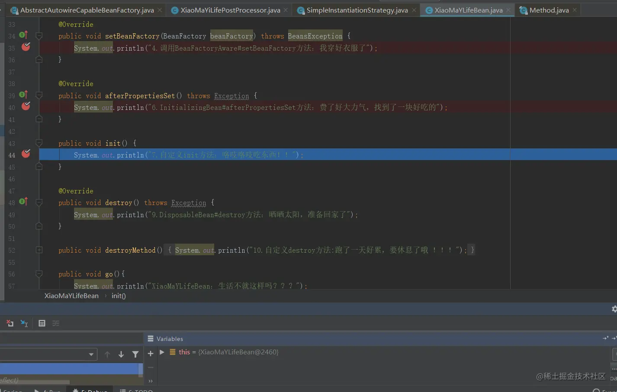Screen dimensions: 617x392
Task: Click the init() breadcrumb
Action: pos(119,296)
